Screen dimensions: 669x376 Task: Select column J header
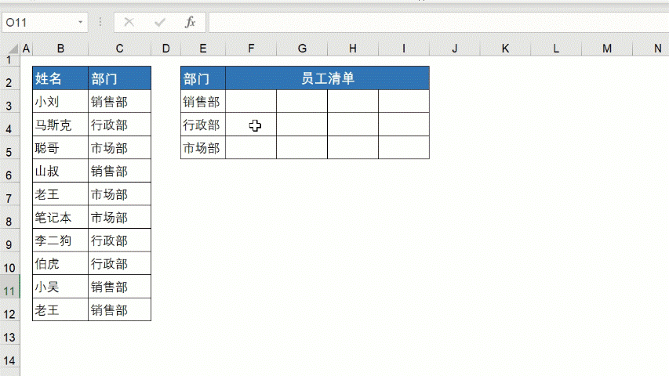pyautogui.click(x=455, y=49)
